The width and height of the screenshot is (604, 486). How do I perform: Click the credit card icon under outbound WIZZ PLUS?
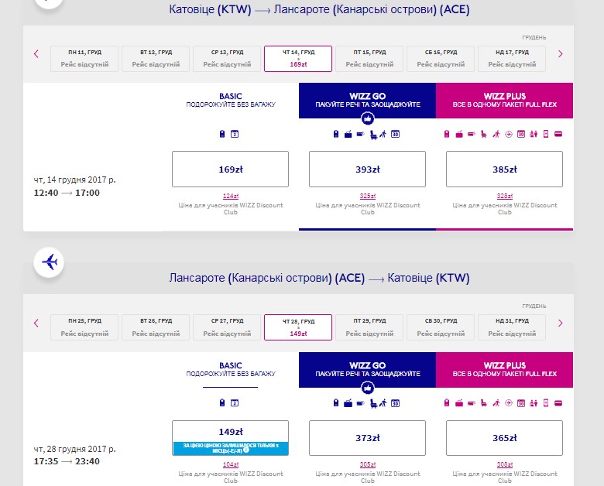click(558, 134)
